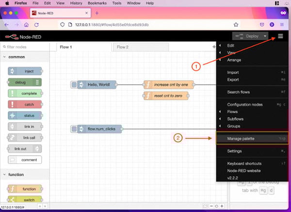Select the inject node in palette
The image size is (291, 212).
click(x=25, y=71)
